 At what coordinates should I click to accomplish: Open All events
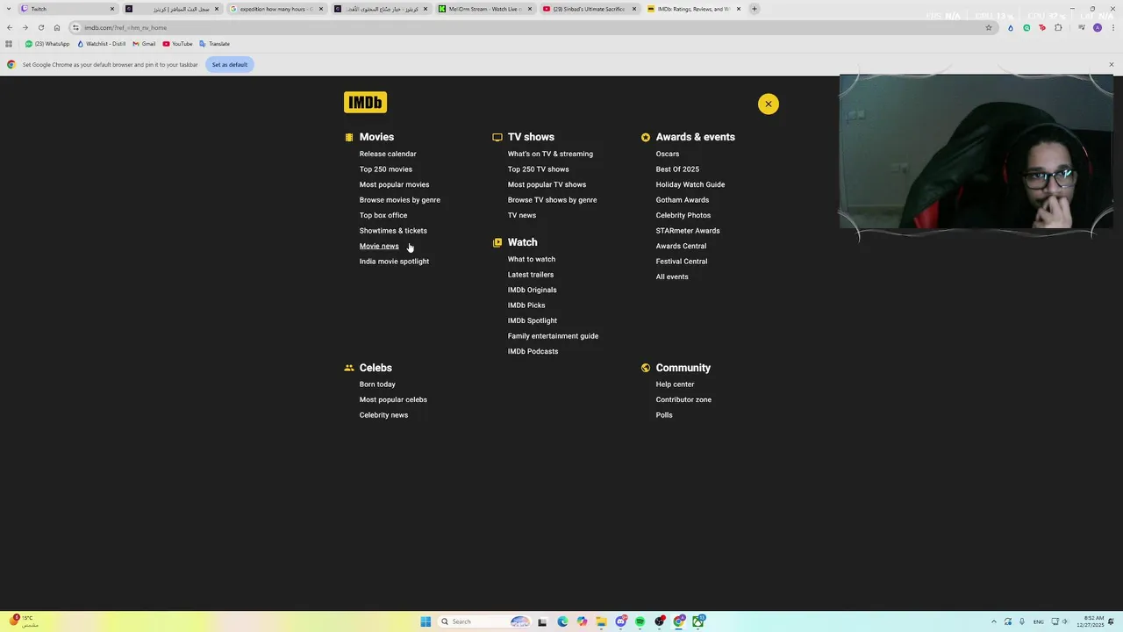(671, 276)
